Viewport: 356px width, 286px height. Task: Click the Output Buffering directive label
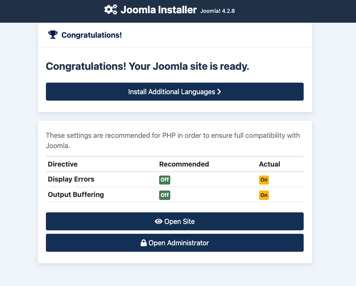tap(76, 195)
